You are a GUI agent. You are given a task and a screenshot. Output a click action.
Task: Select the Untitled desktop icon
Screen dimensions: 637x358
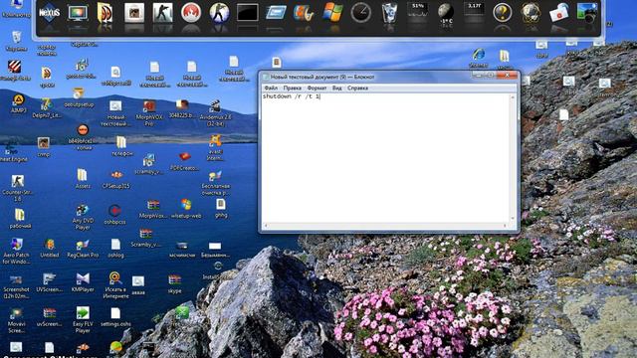click(50, 249)
